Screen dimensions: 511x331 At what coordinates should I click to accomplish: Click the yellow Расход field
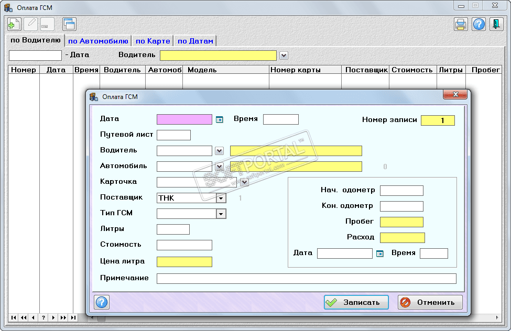(403, 238)
